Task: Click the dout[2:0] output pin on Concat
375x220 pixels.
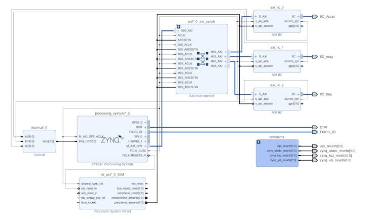Action: click(x=49, y=141)
